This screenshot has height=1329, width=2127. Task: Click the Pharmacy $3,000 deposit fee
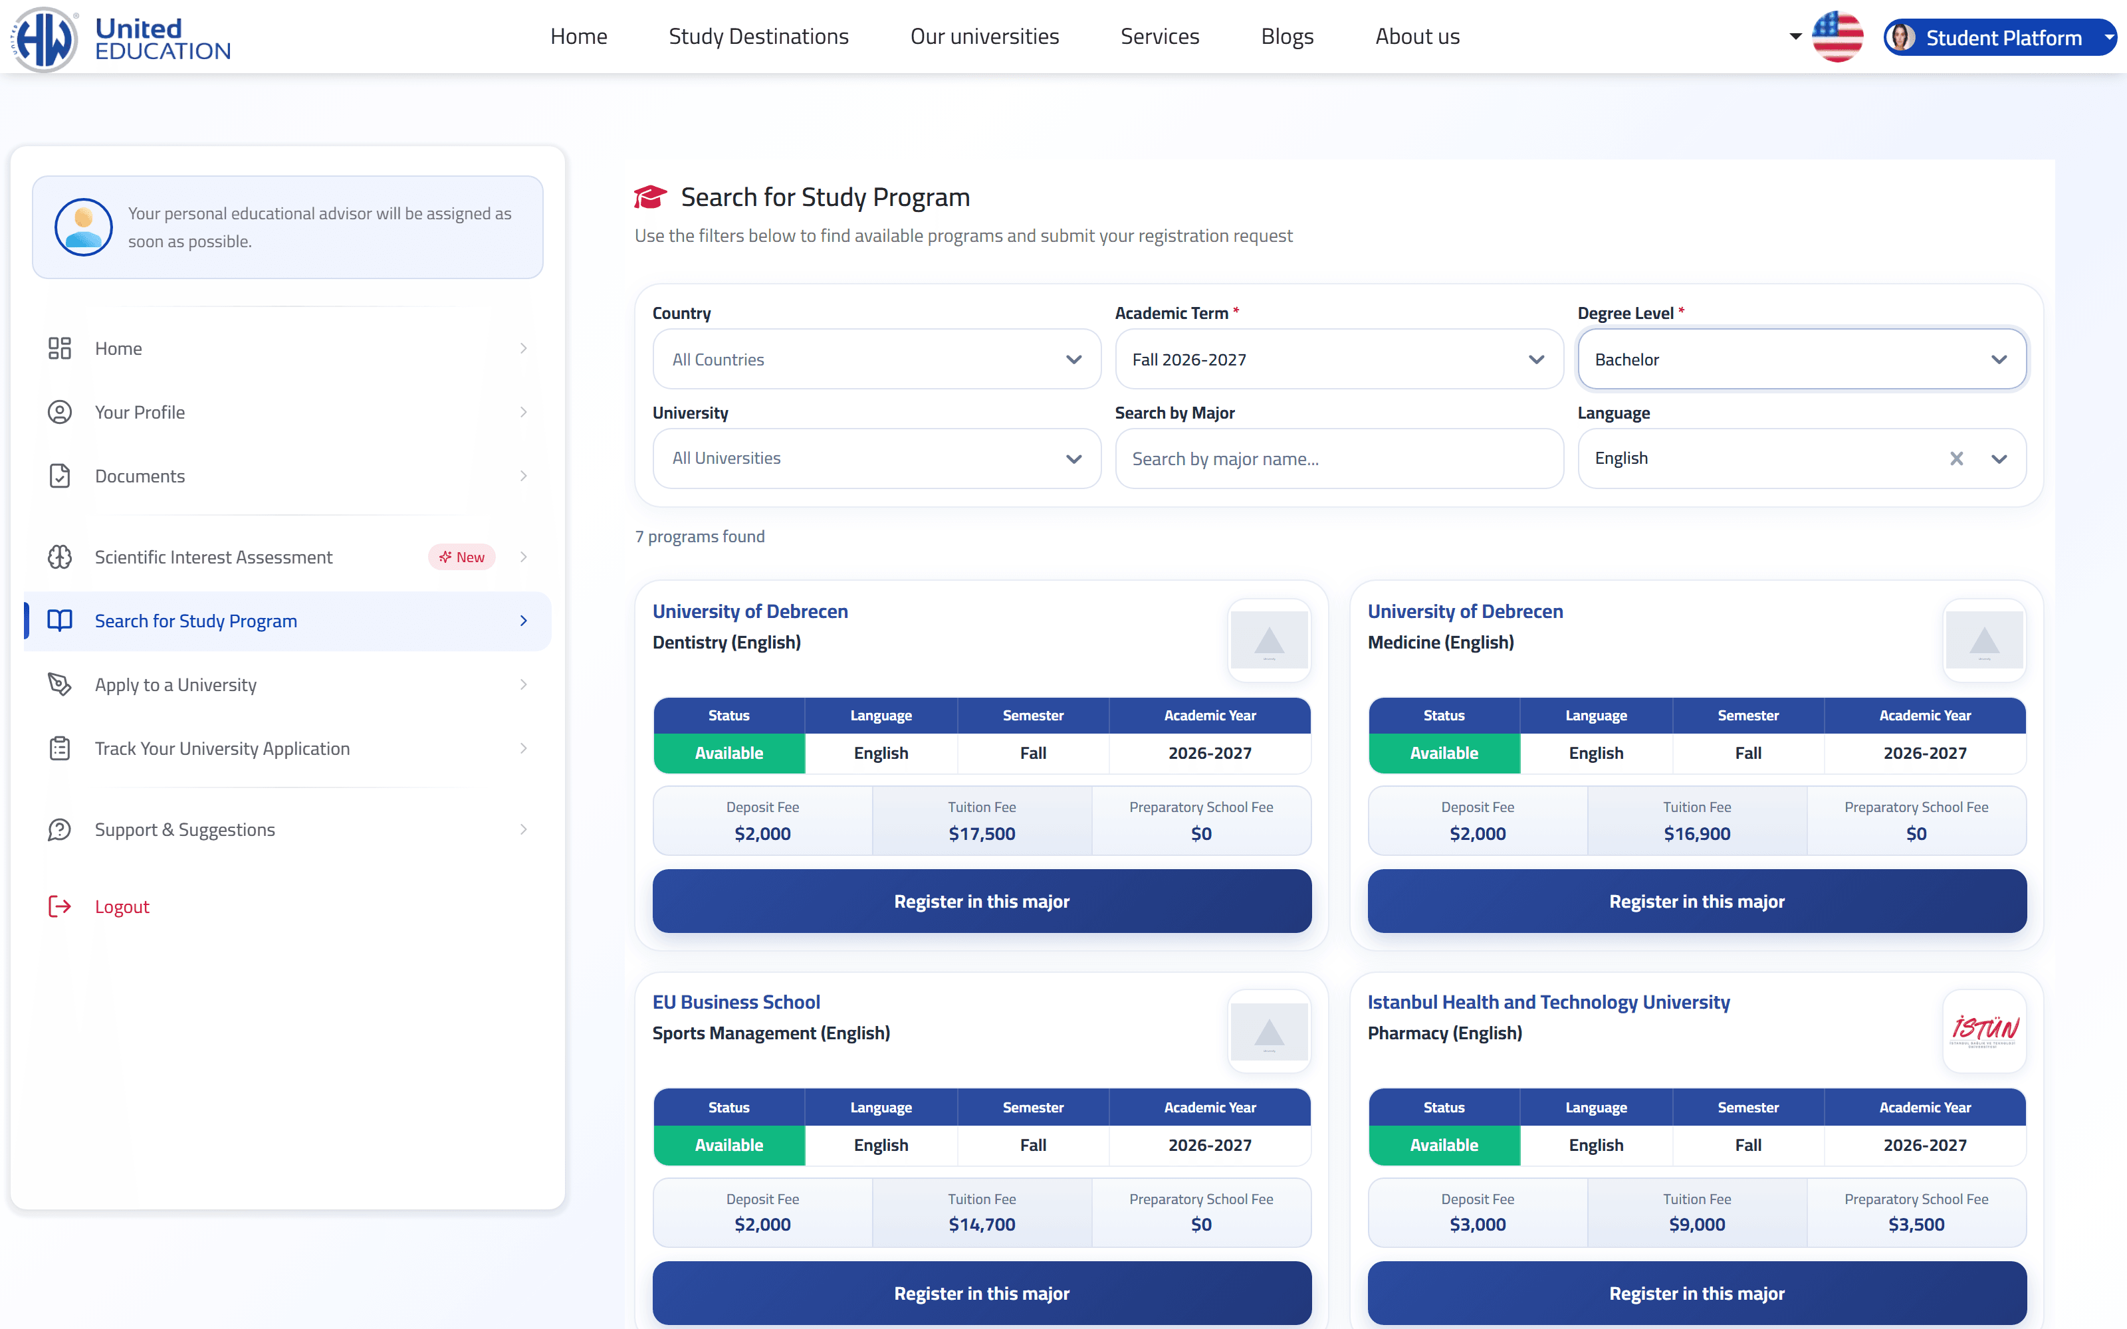click(x=1478, y=1225)
